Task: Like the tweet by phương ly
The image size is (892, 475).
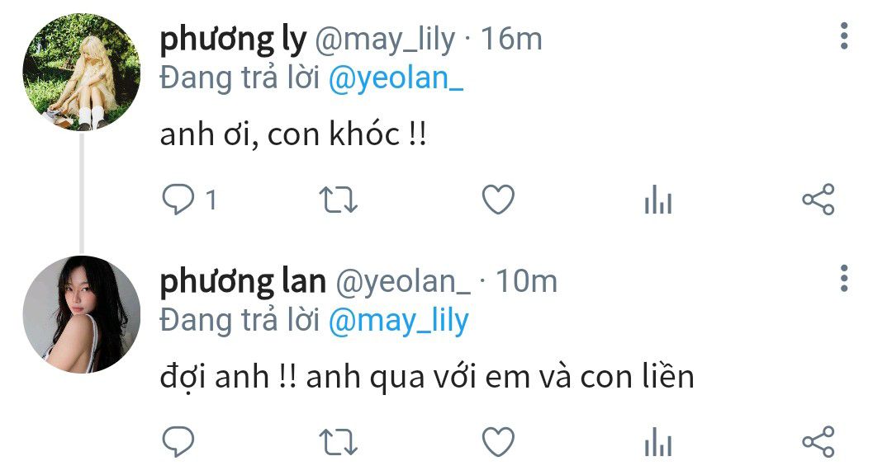Action: [x=498, y=200]
